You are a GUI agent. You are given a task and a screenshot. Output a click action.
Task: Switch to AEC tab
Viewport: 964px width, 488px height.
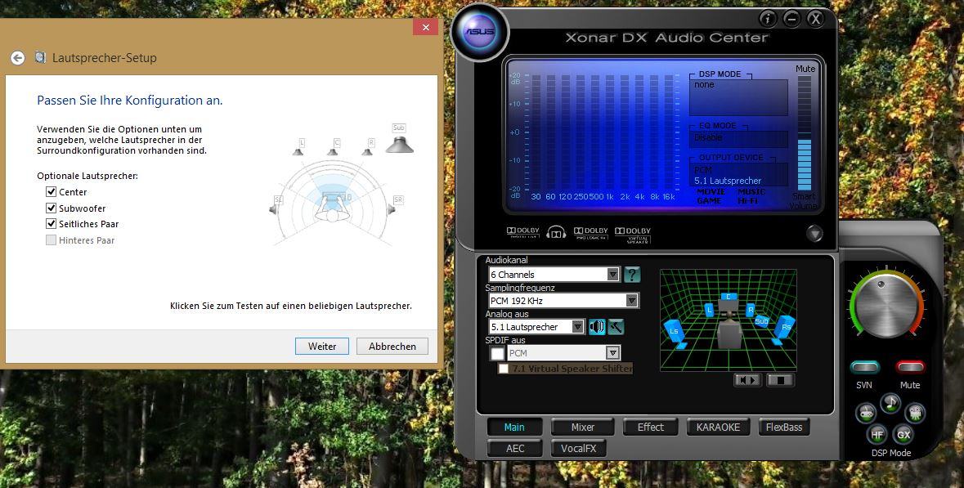[x=514, y=448]
